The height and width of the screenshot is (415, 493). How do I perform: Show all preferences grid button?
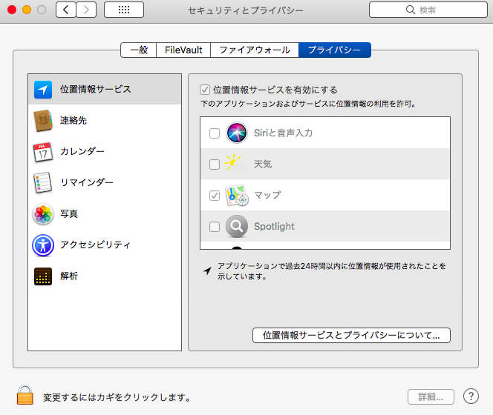click(123, 10)
